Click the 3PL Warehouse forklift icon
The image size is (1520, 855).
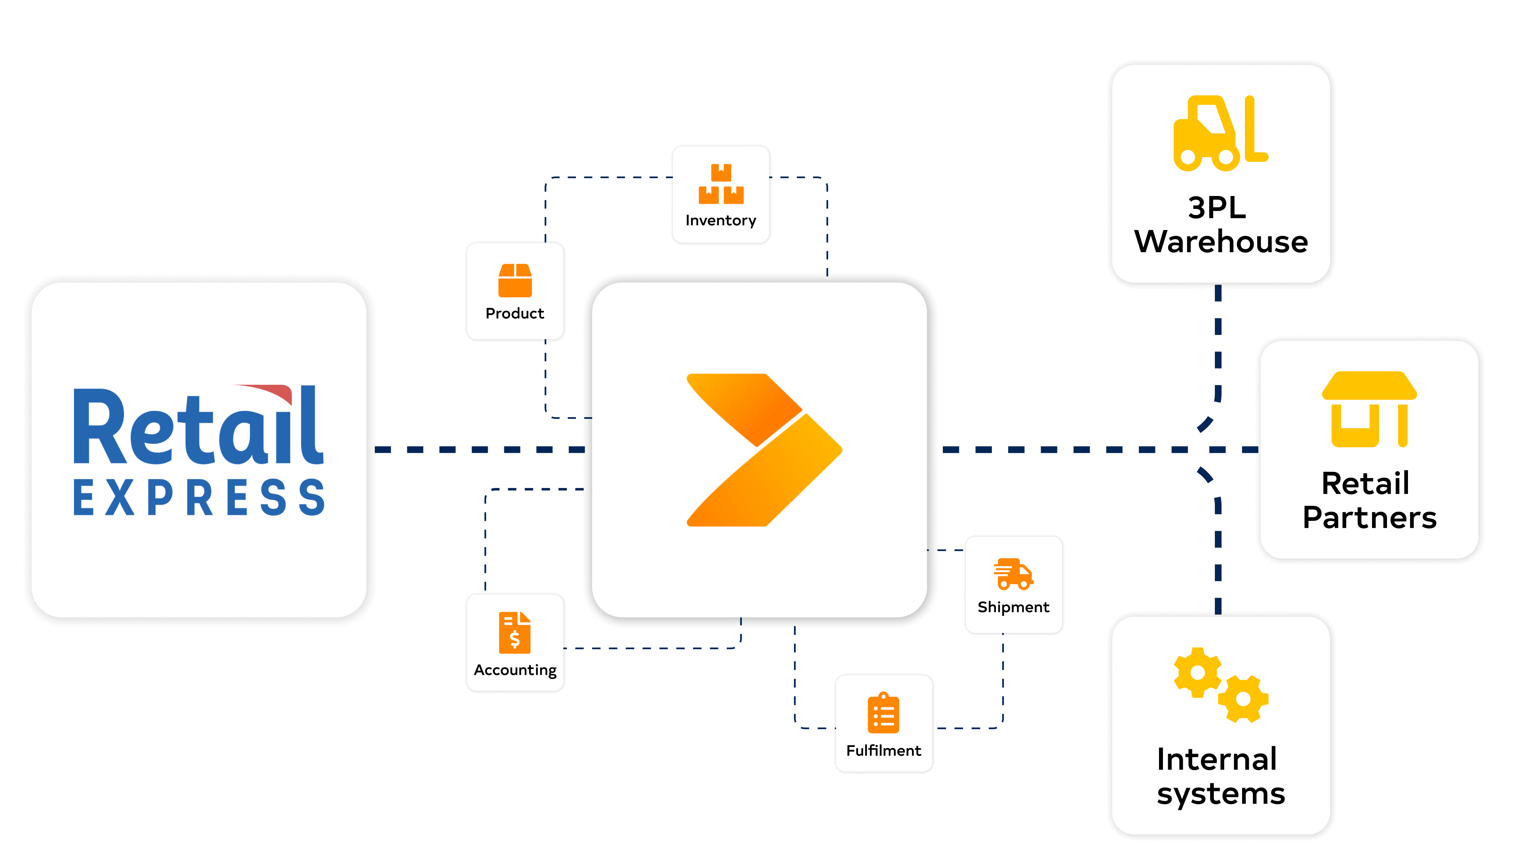(x=1222, y=136)
